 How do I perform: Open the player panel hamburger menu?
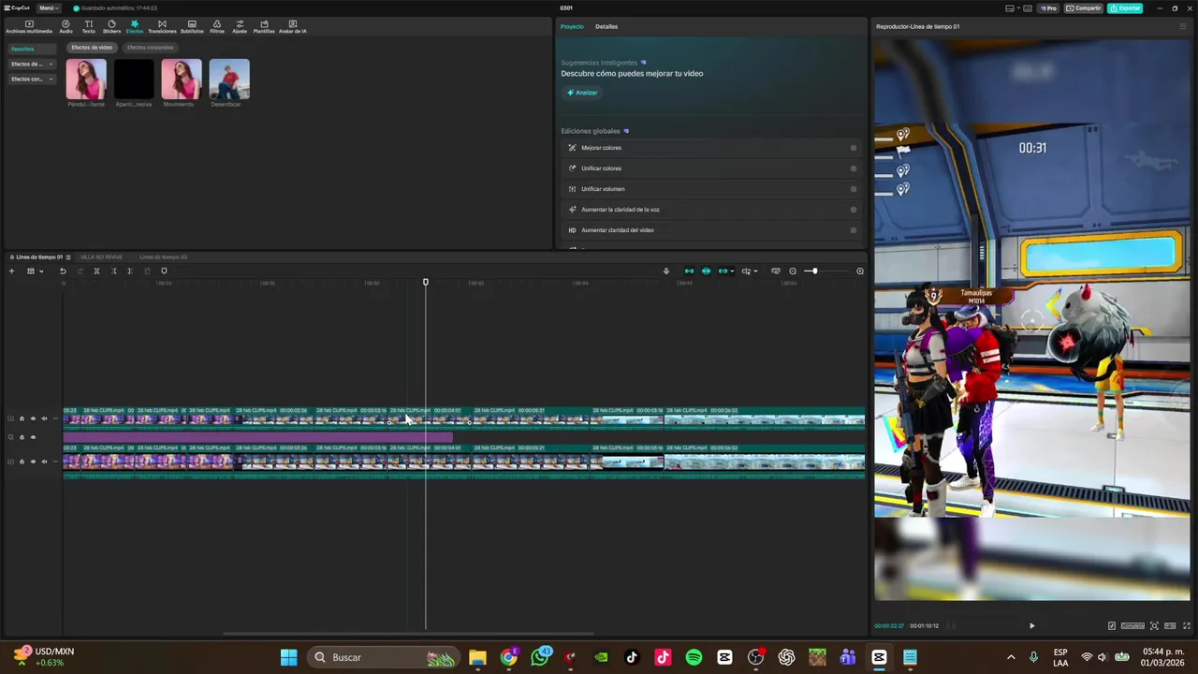point(1182,26)
